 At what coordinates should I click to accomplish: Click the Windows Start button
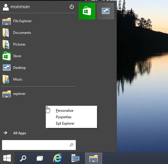[x=7, y=158]
